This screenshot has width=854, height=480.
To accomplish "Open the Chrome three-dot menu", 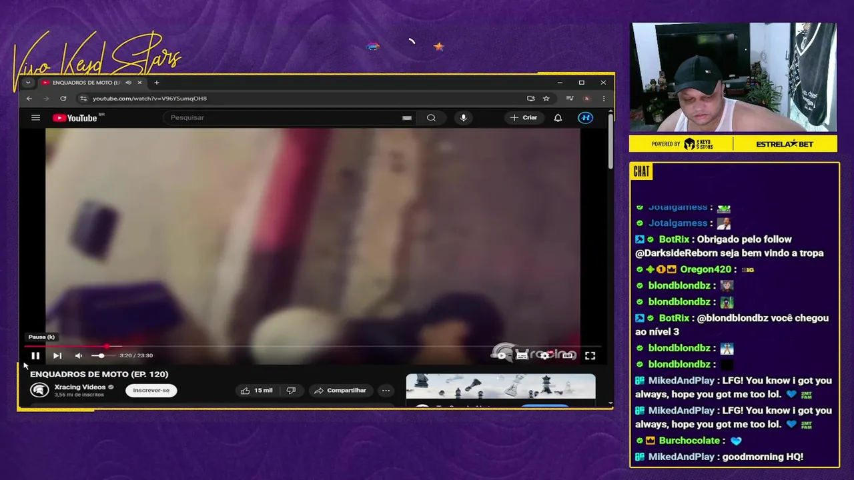I will coord(603,98).
